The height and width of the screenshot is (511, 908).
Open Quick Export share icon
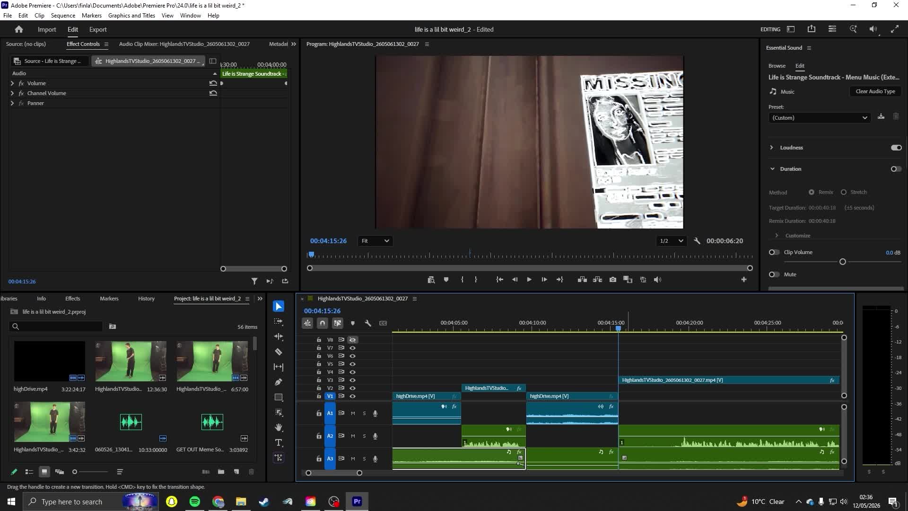(x=812, y=29)
